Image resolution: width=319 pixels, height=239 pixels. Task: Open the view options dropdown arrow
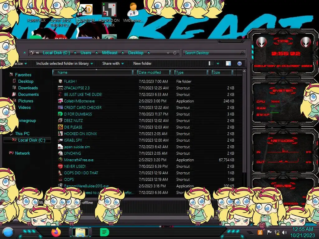click(x=218, y=64)
